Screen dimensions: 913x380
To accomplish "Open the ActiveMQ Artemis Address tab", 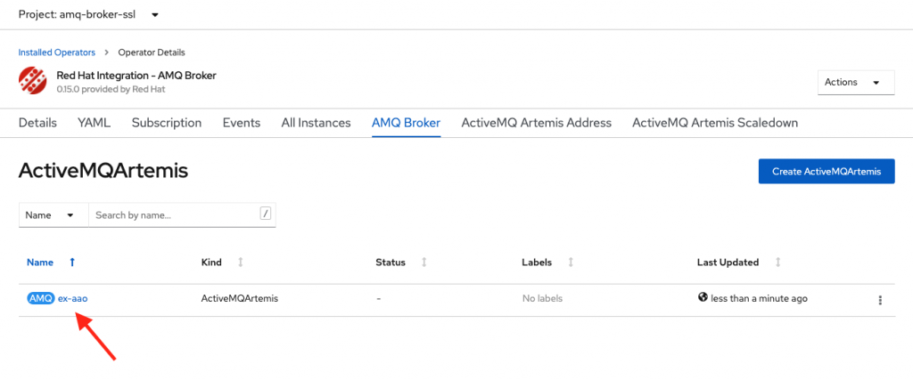I will tap(536, 123).
